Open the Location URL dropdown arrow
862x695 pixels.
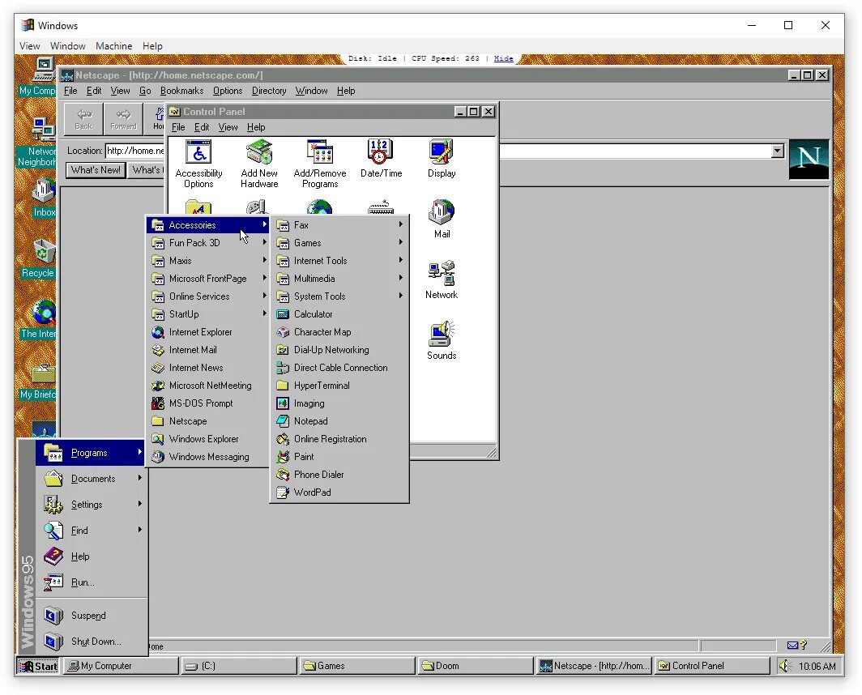point(777,151)
